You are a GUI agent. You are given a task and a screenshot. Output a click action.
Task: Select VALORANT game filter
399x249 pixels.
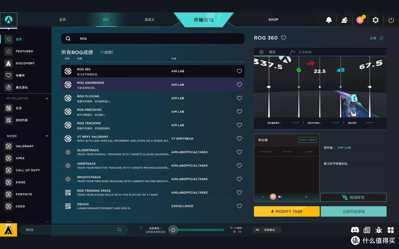tap(26, 146)
